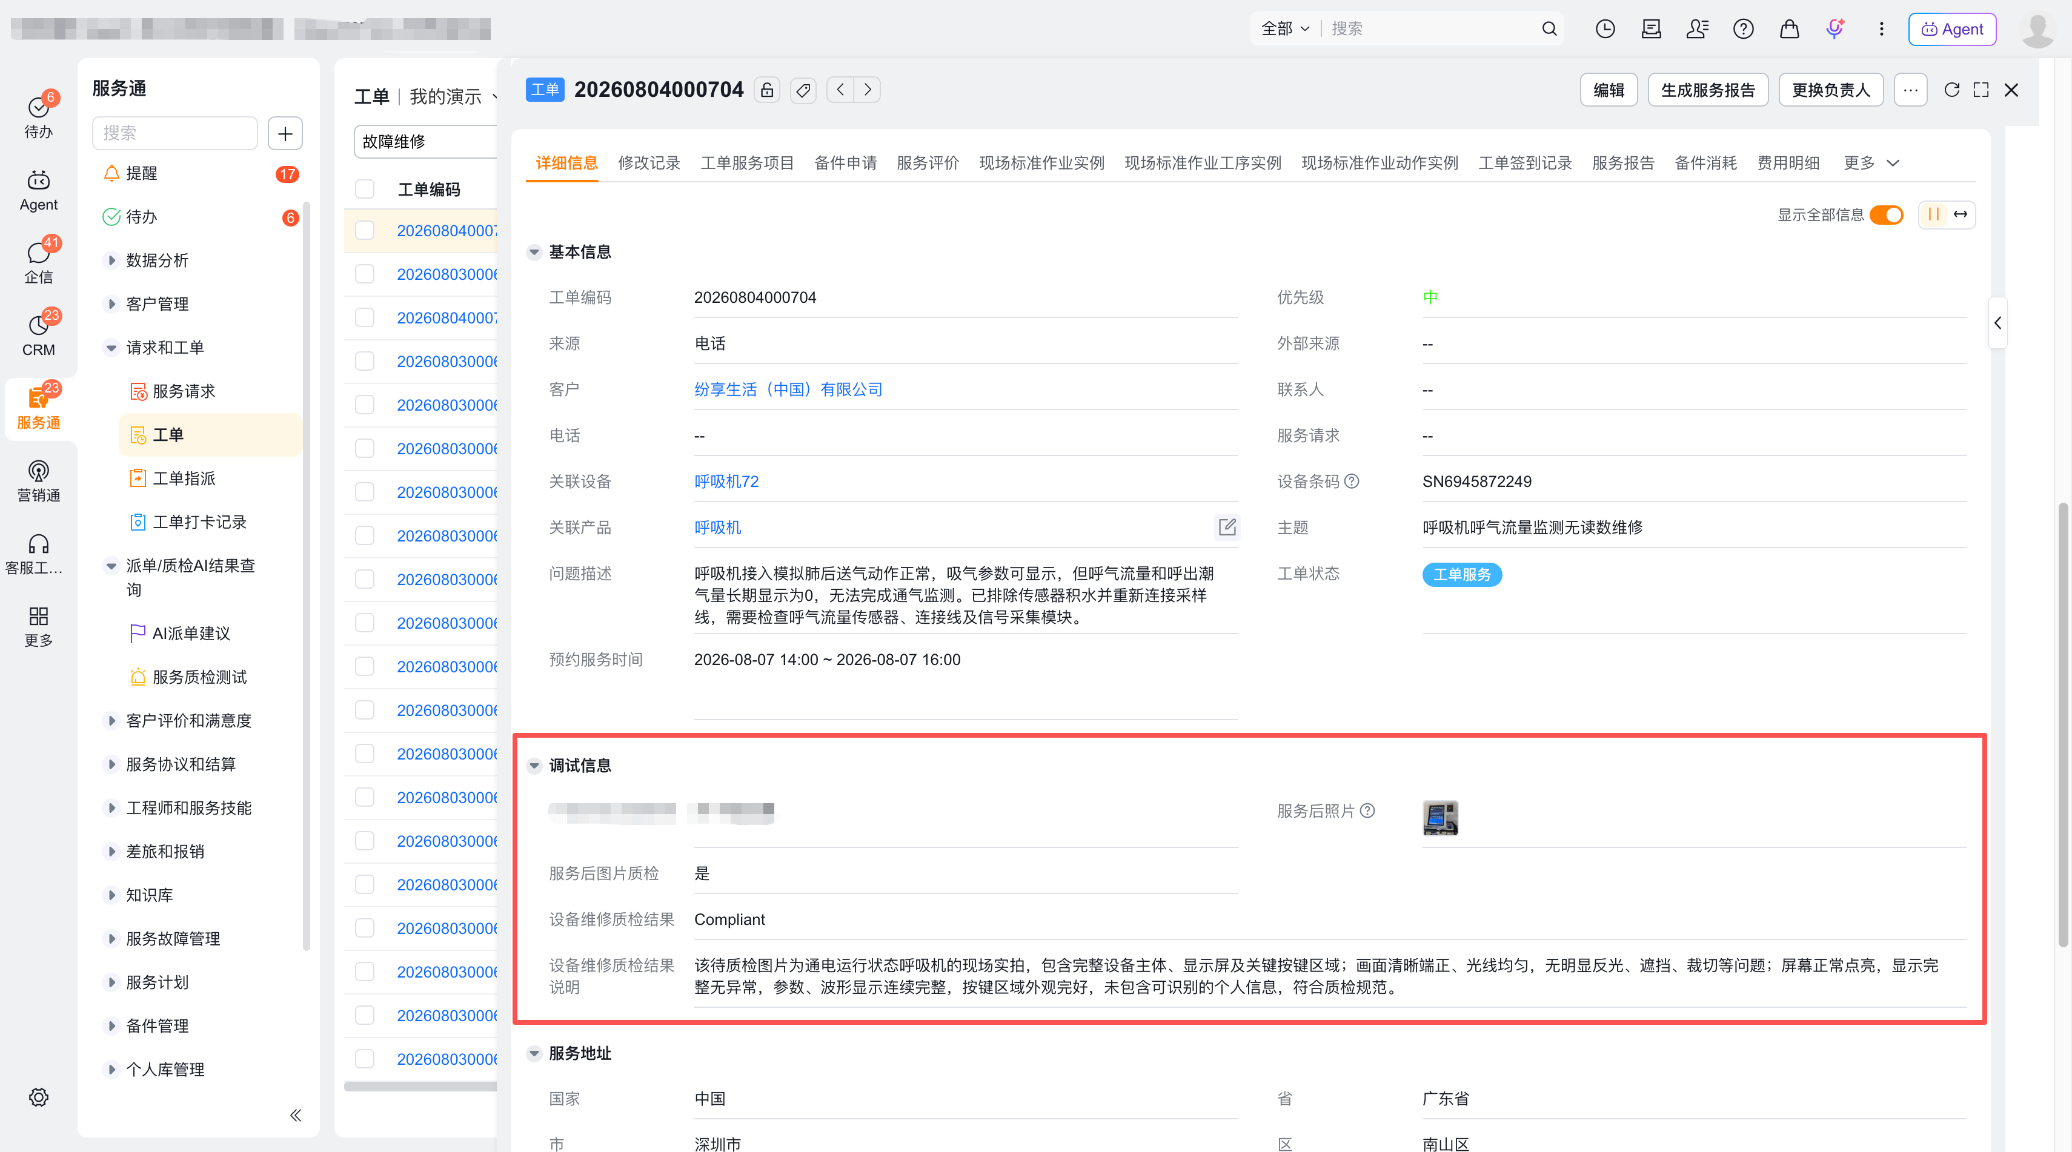This screenshot has height=1152, width=2072.
Task: Open the Agent icon in left rail
Action: click(39, 190)
